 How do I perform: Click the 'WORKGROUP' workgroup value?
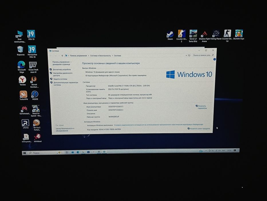click(x=114, y=117)
